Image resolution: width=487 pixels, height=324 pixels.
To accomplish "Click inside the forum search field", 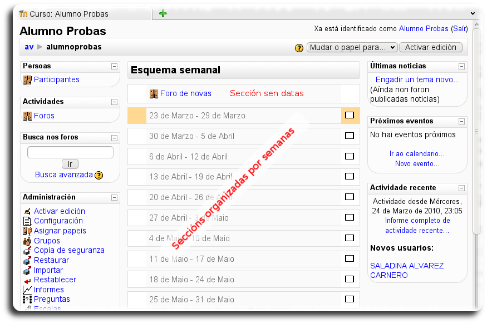I will click(x=70, y=152).
